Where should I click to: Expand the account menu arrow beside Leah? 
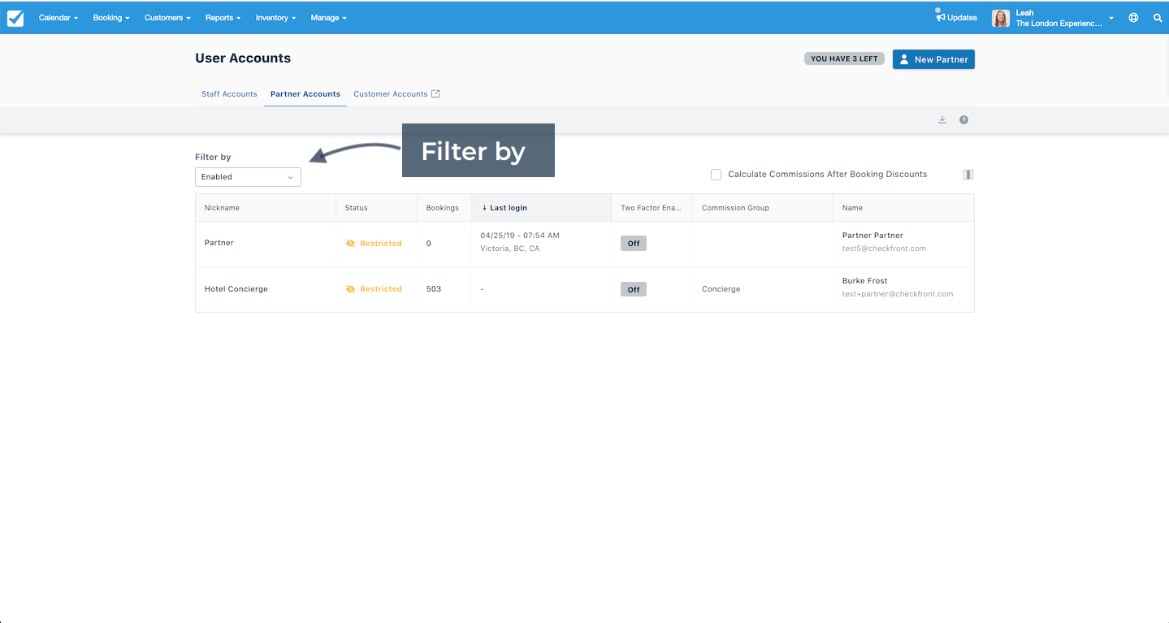[1111, 18]
